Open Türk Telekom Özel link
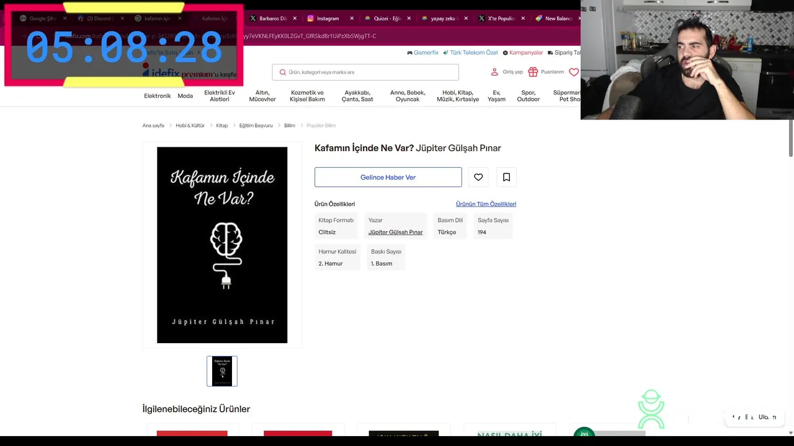 471,53
